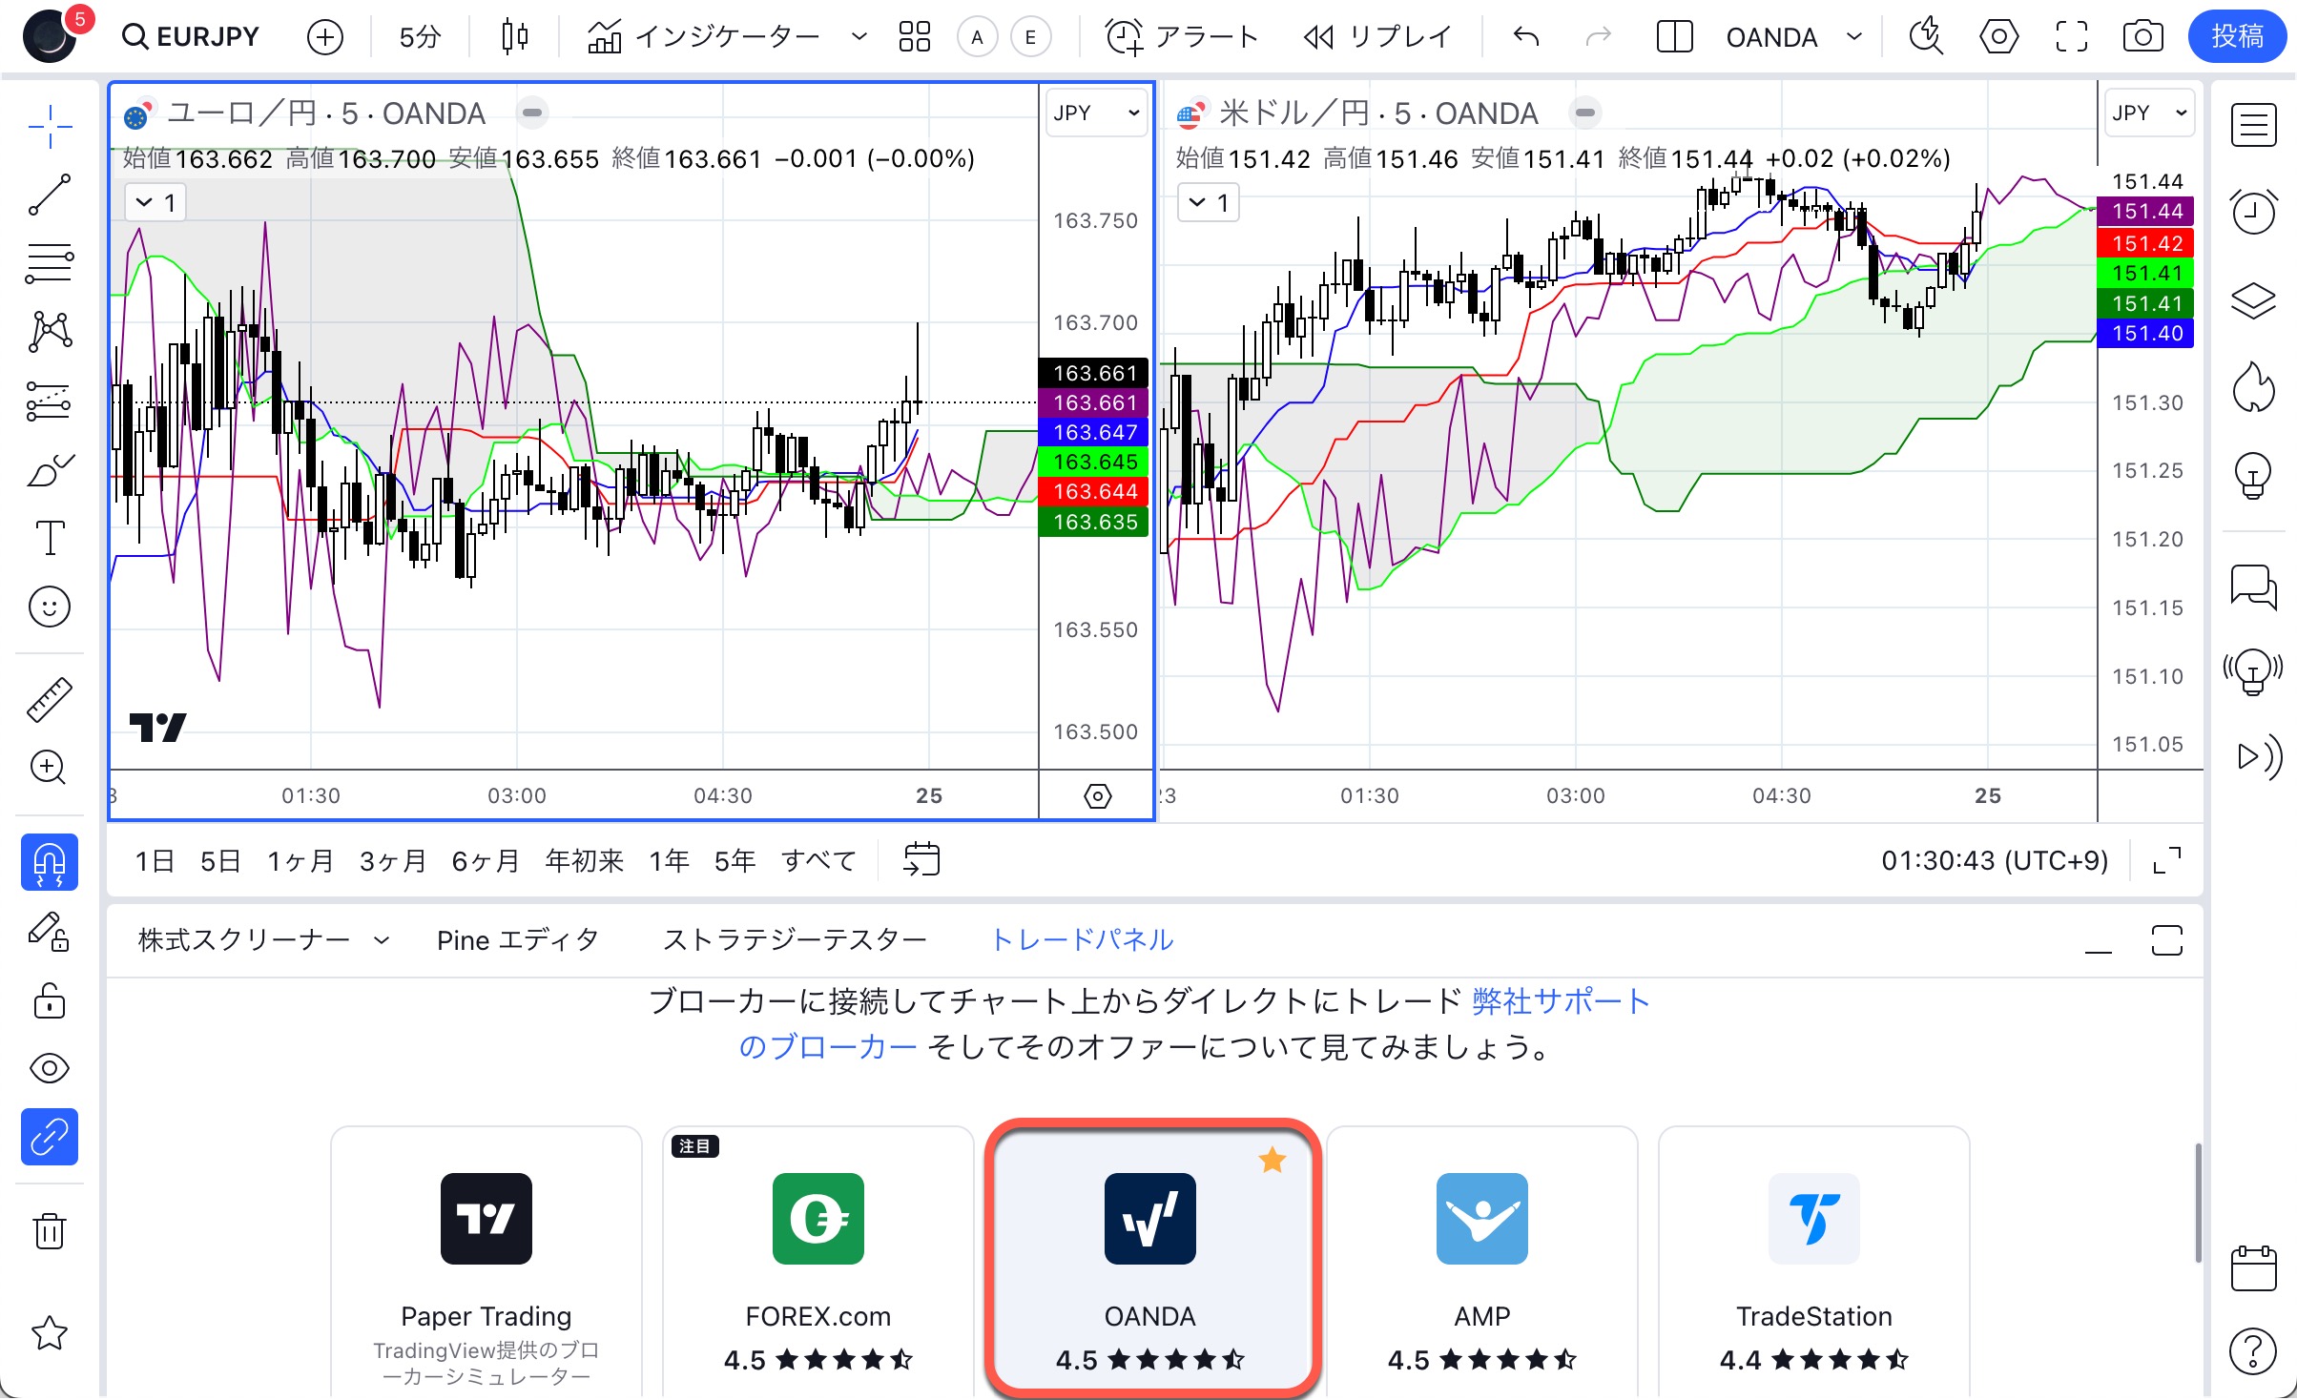Open the 株式スクリーナー dropdown
2297x1400 pixels.
click(x=264, y=940)
